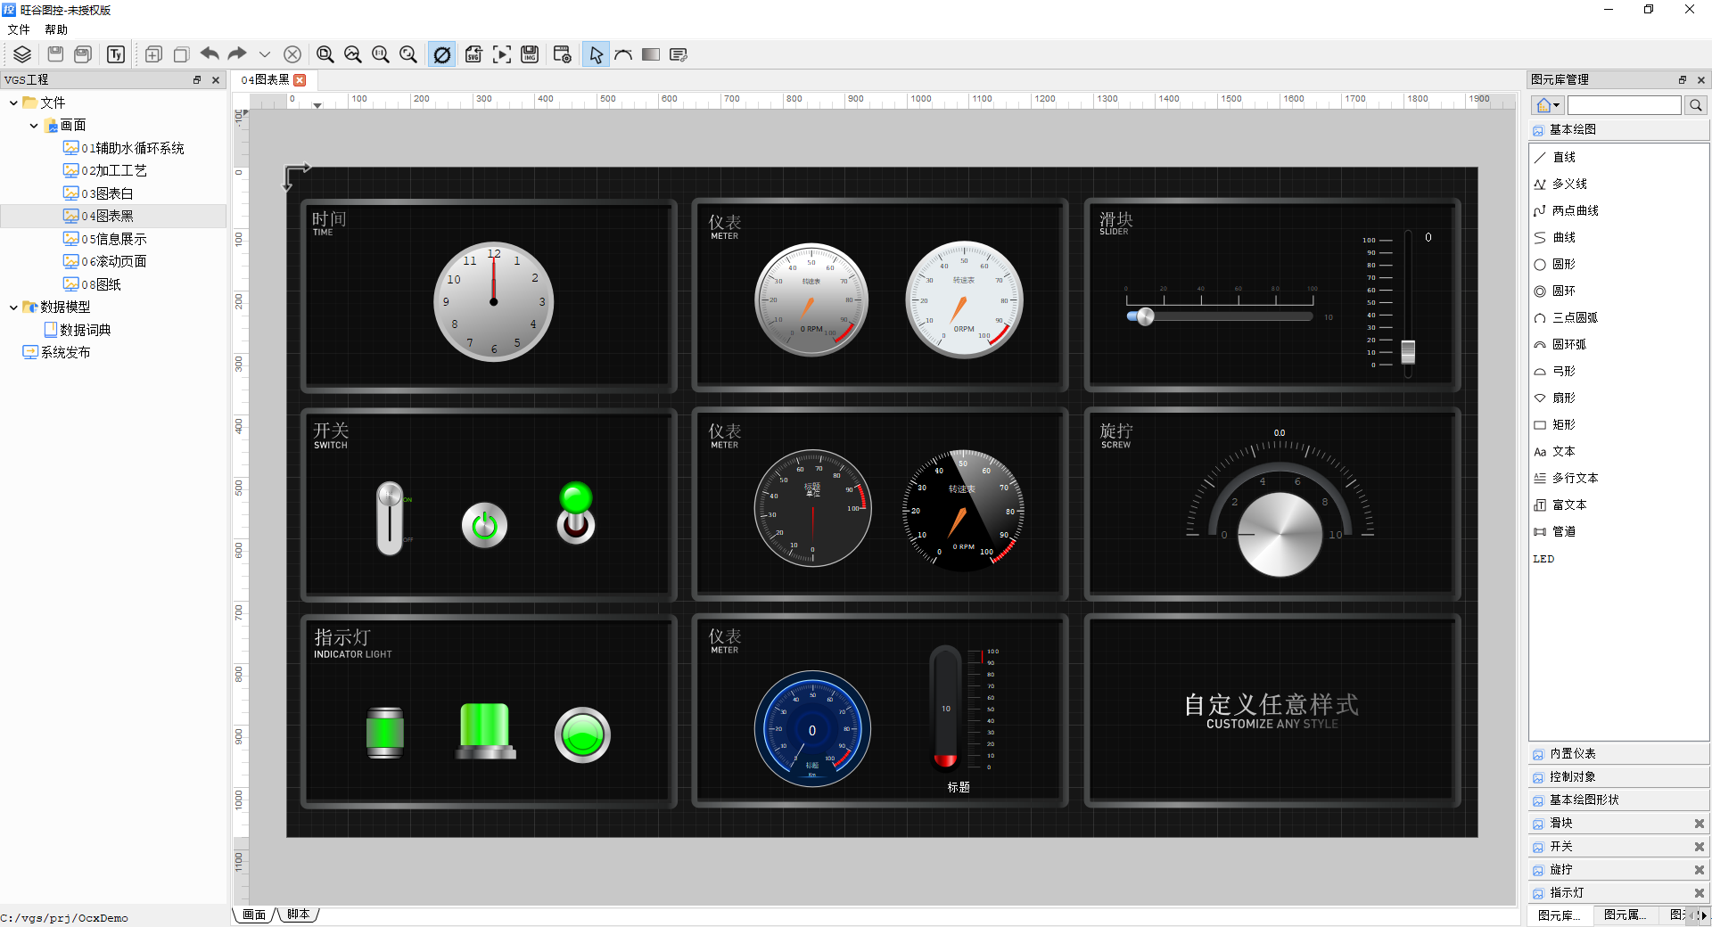1712x927 pixels.
Task: Click the save as IMG icon
Action: (530, 54)
